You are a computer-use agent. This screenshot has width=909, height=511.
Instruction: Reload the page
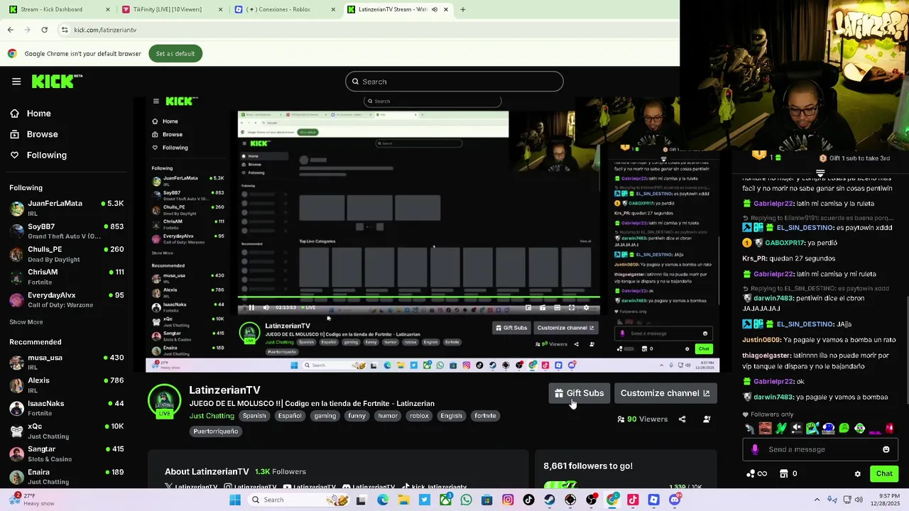click(x=44, y=30)
